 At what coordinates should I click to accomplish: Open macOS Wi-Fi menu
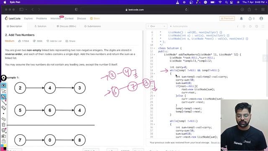pyautogui.click(x=220, y=2)
